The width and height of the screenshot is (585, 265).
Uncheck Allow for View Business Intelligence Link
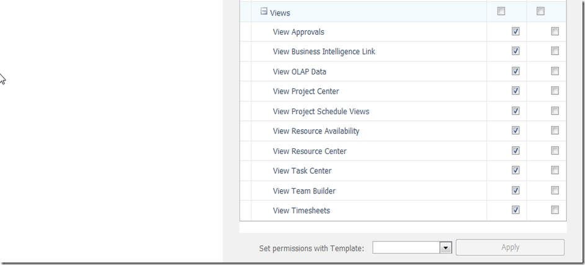click(516, 52)
